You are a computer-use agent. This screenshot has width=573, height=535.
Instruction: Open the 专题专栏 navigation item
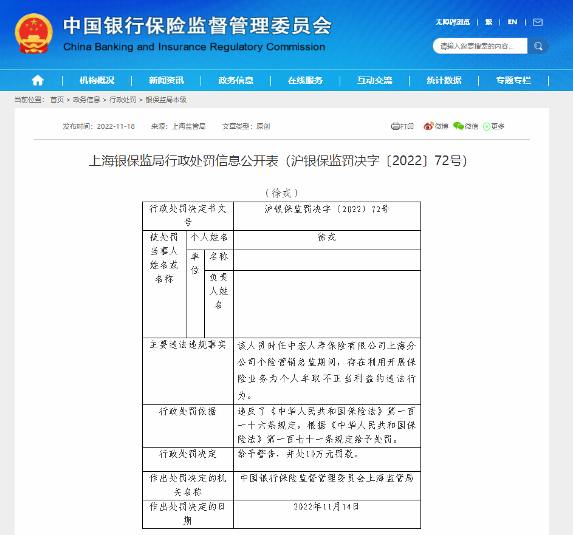(513, 80)
